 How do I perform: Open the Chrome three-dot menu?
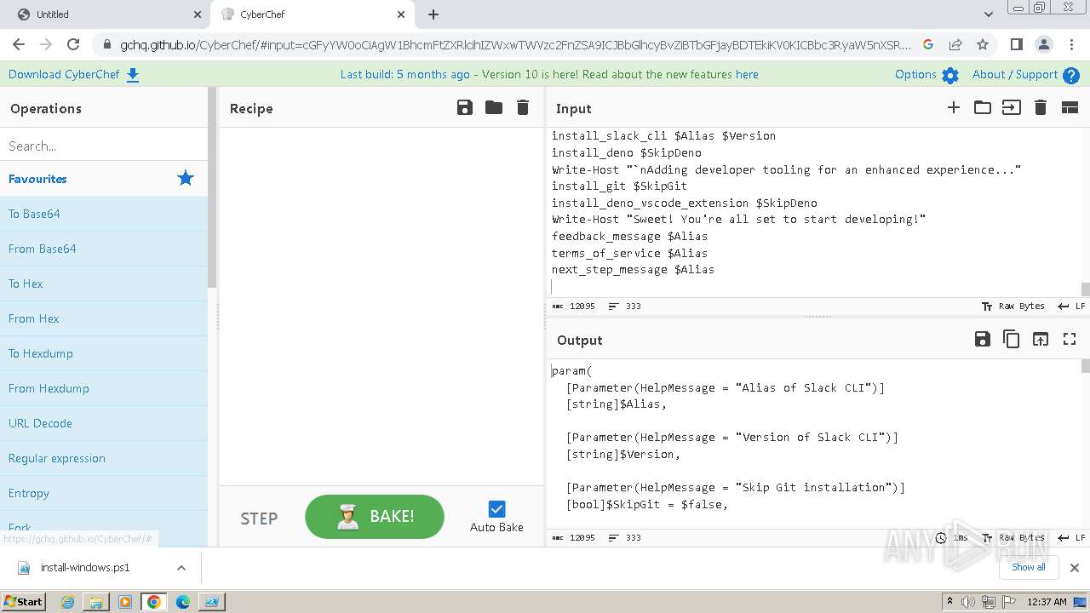tap(1071, 44)
